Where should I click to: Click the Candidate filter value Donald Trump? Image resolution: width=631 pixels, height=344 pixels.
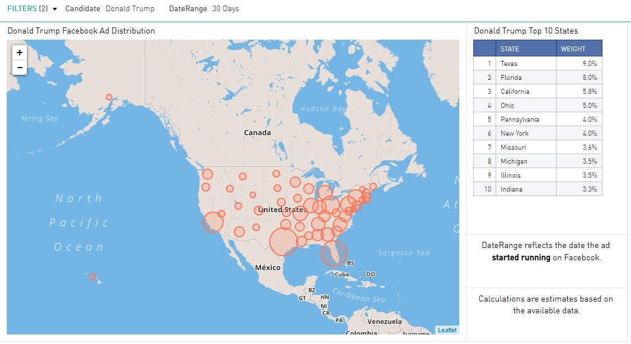click(130, 8)
